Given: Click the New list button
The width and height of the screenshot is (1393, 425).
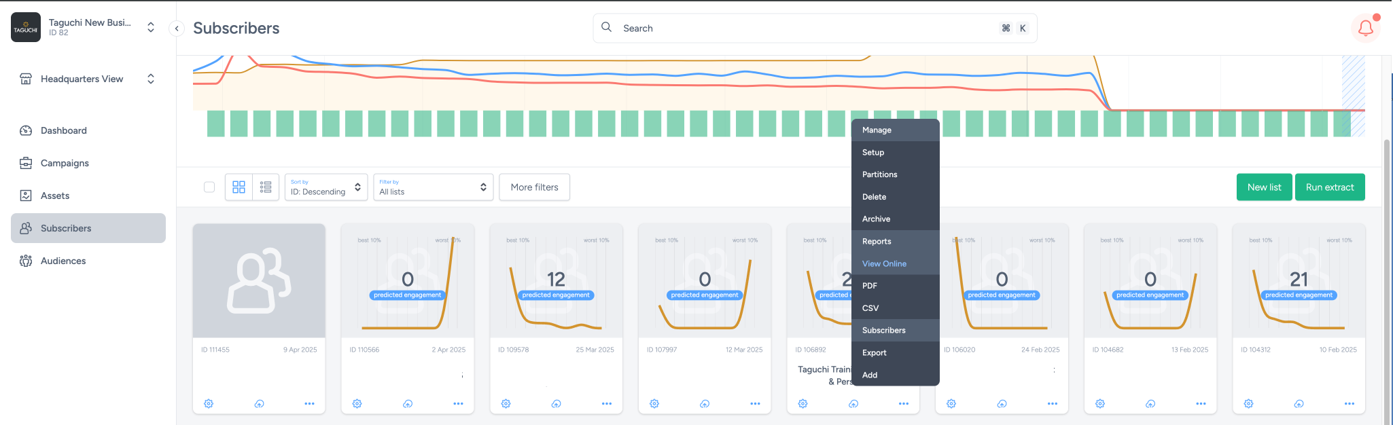Looking at the screenshot, I should (1264, 187).
